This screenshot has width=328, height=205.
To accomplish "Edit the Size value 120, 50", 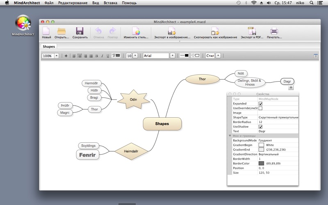I will 278,173.
